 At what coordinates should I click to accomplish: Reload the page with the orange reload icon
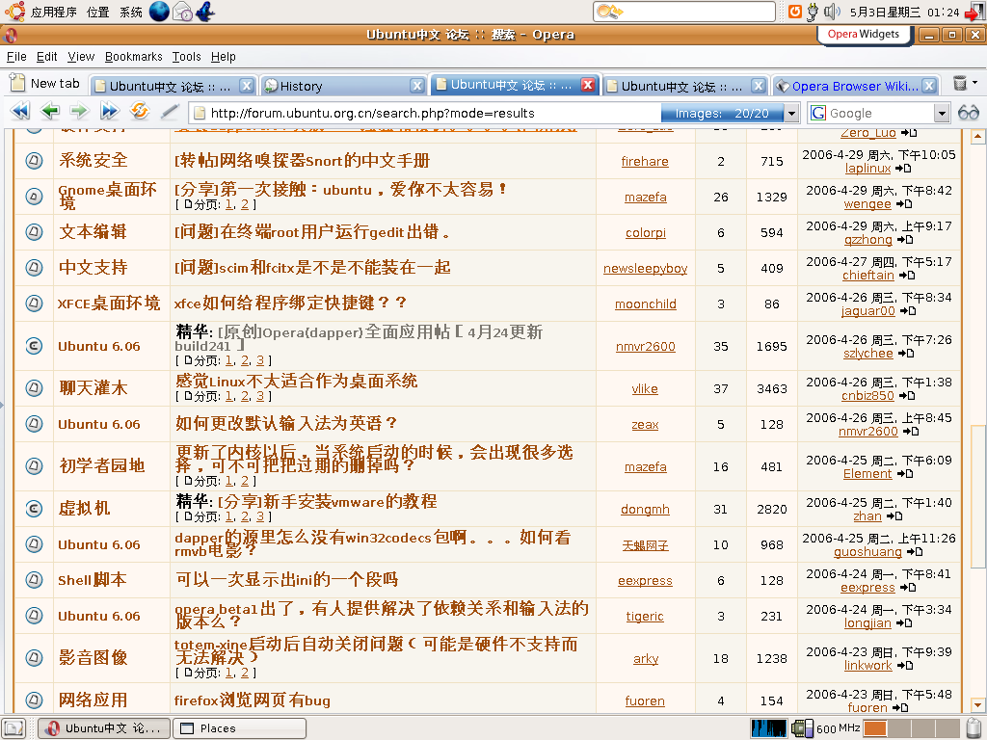click(139, 112)
